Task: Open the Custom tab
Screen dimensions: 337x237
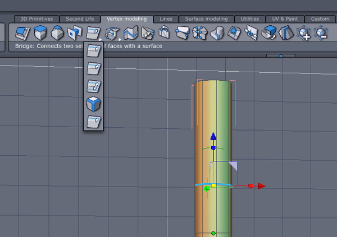Action: click(x=320, y=19)
